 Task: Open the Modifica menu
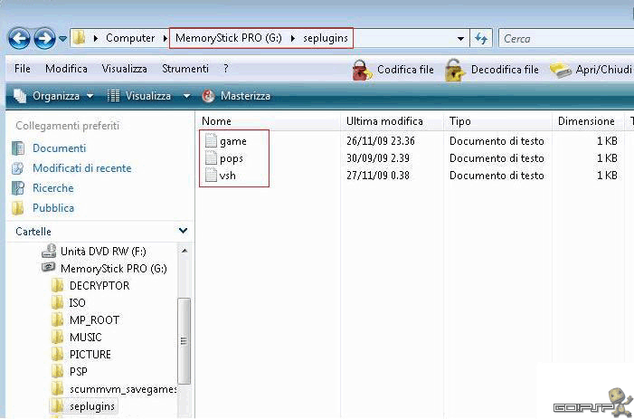point(66,69)
